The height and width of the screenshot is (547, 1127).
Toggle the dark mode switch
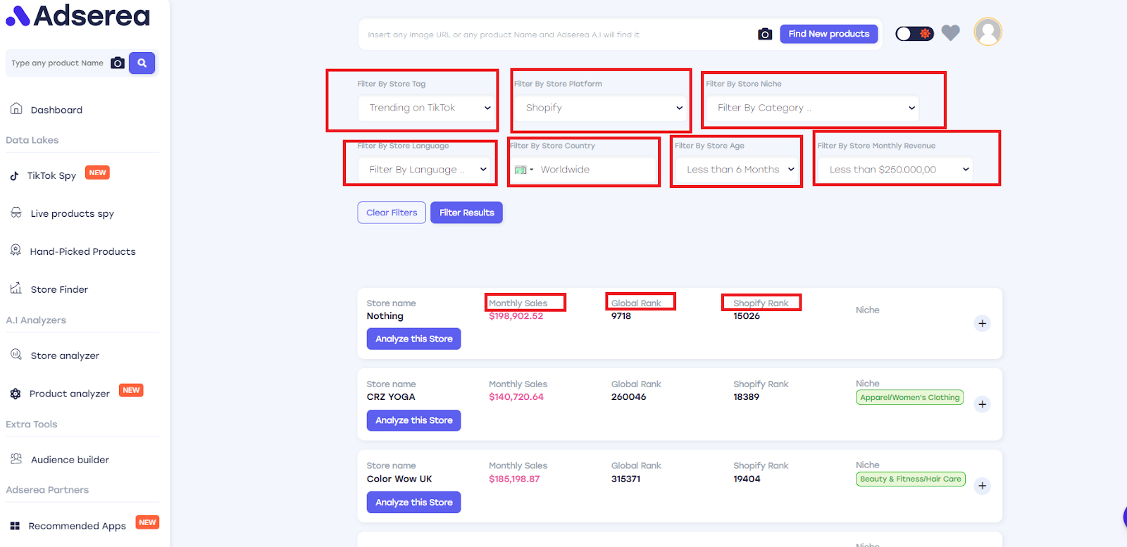point(914,34)
